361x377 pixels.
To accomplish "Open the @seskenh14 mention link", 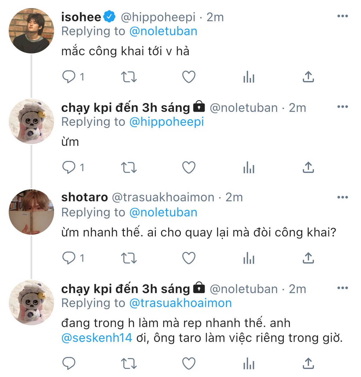I will (x=97, y=338).
